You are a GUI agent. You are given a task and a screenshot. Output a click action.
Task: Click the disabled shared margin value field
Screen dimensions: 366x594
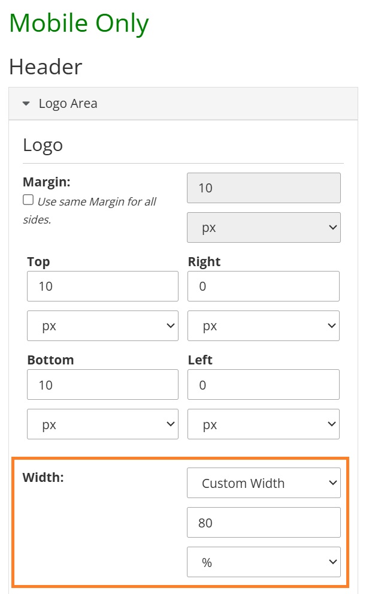pyautogui.click(x=264, y=188)
